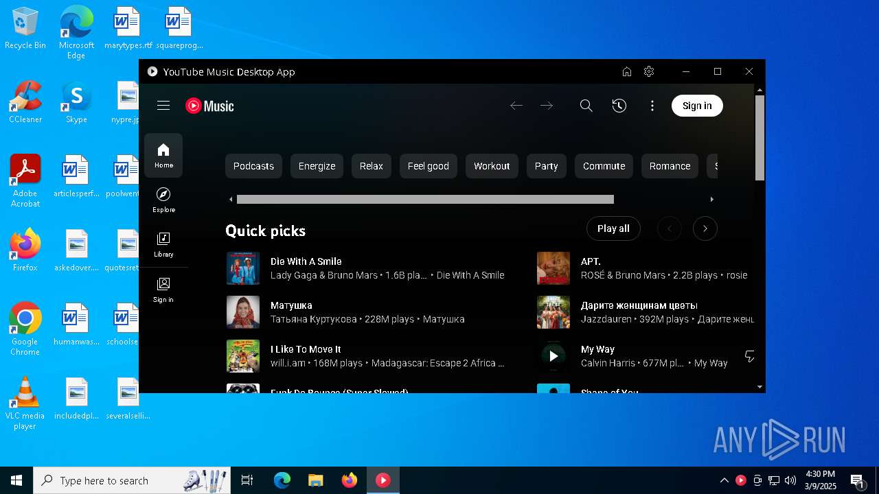Select Home in the sidebar

(163, 156)
